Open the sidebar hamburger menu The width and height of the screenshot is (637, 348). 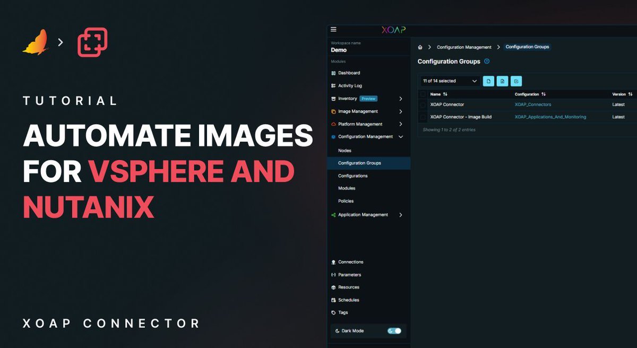[333, 30]
